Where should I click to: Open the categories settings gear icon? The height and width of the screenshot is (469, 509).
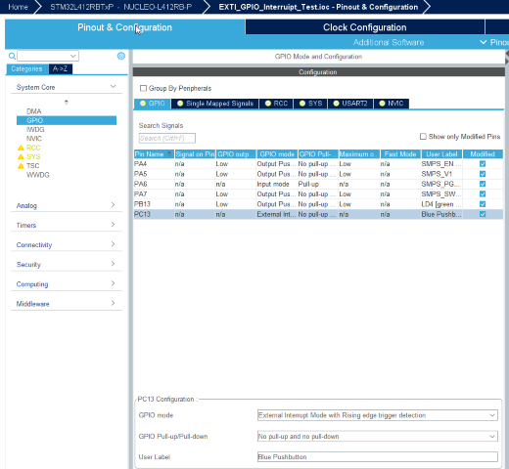[121, 56]
